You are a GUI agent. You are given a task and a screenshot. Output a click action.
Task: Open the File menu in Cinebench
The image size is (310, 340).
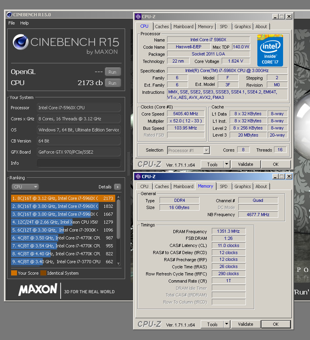coord(11,23)
